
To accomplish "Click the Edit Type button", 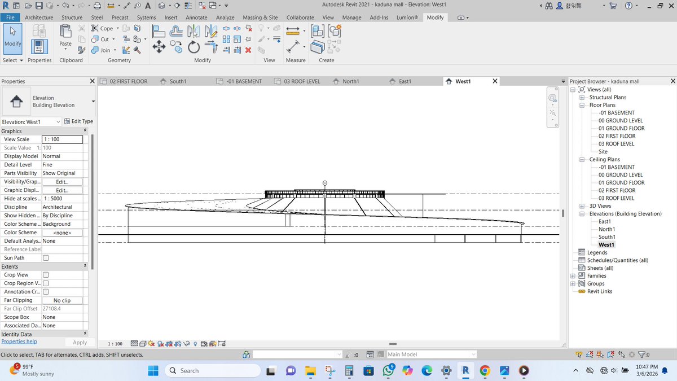I will [x=78, y=121].
